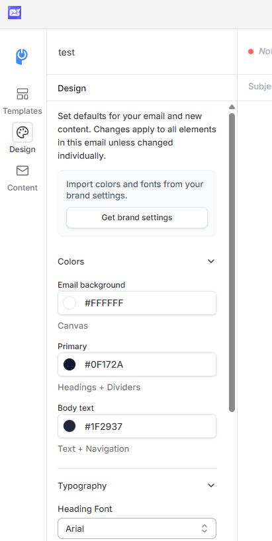This screenshot has height=541, width=272.
Task: Open the Heading Font Arial dropdown
Action: point(137,528)
